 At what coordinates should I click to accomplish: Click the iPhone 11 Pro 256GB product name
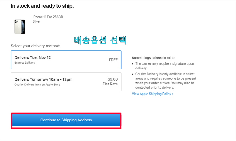click(x=48, y=17)
